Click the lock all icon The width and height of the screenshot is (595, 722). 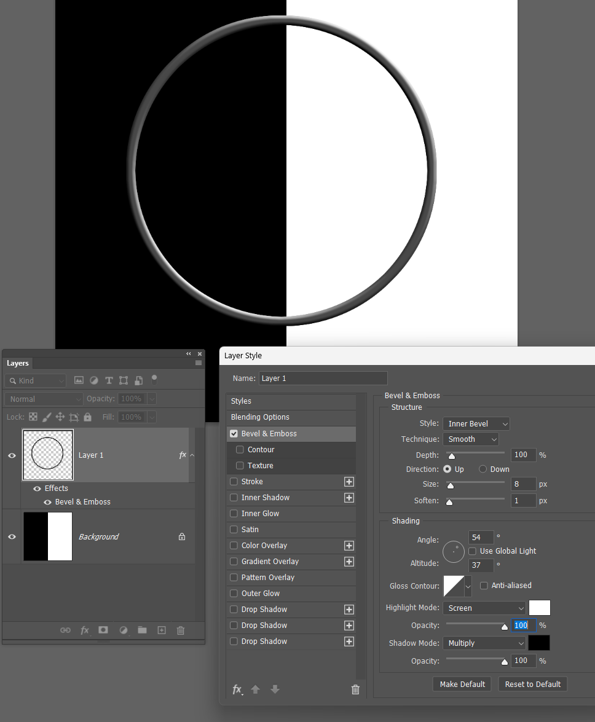tap(88, 417)
